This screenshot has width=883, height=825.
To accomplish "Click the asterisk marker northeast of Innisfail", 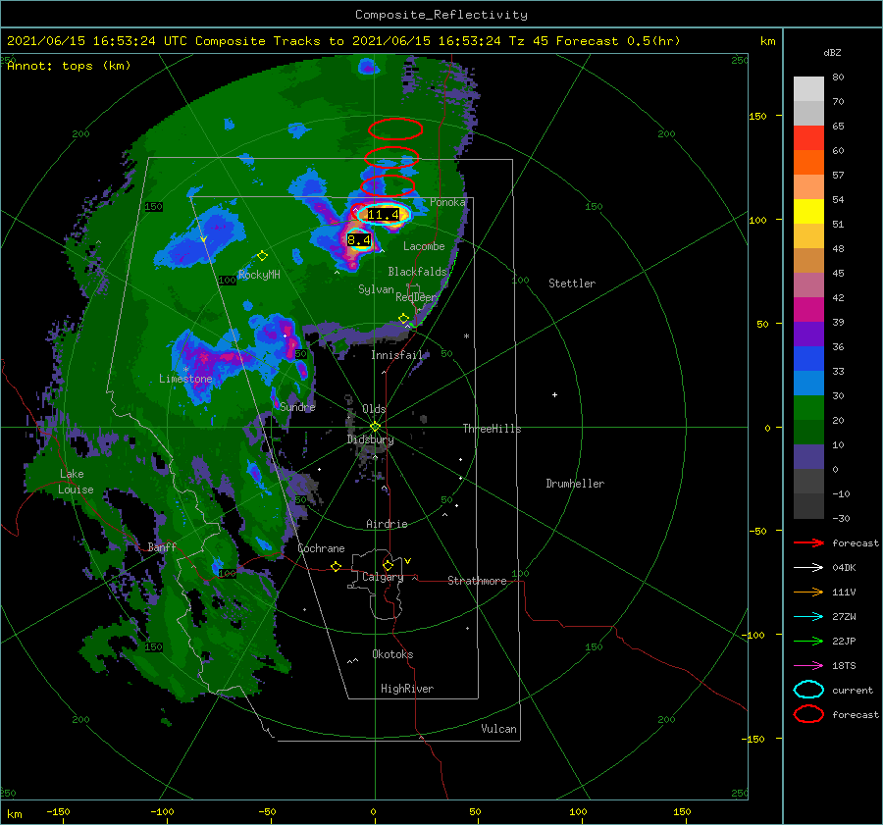I will [x=466, y=336].
